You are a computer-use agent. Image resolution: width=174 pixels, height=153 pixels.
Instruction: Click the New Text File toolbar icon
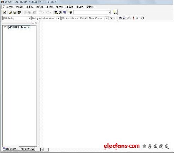pos(4,12)
